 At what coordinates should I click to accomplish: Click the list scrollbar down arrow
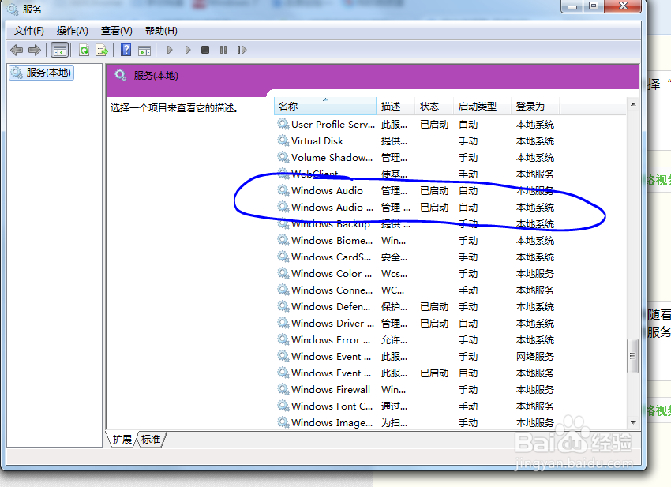point(633,423)
